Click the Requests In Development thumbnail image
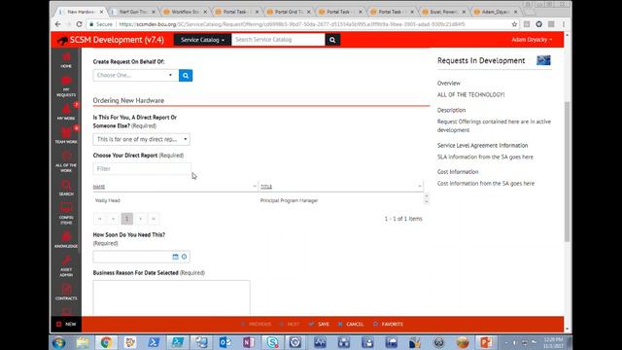The height and width of the screenshot is (350, 622). pyautogui.click(x=543, y=60)
